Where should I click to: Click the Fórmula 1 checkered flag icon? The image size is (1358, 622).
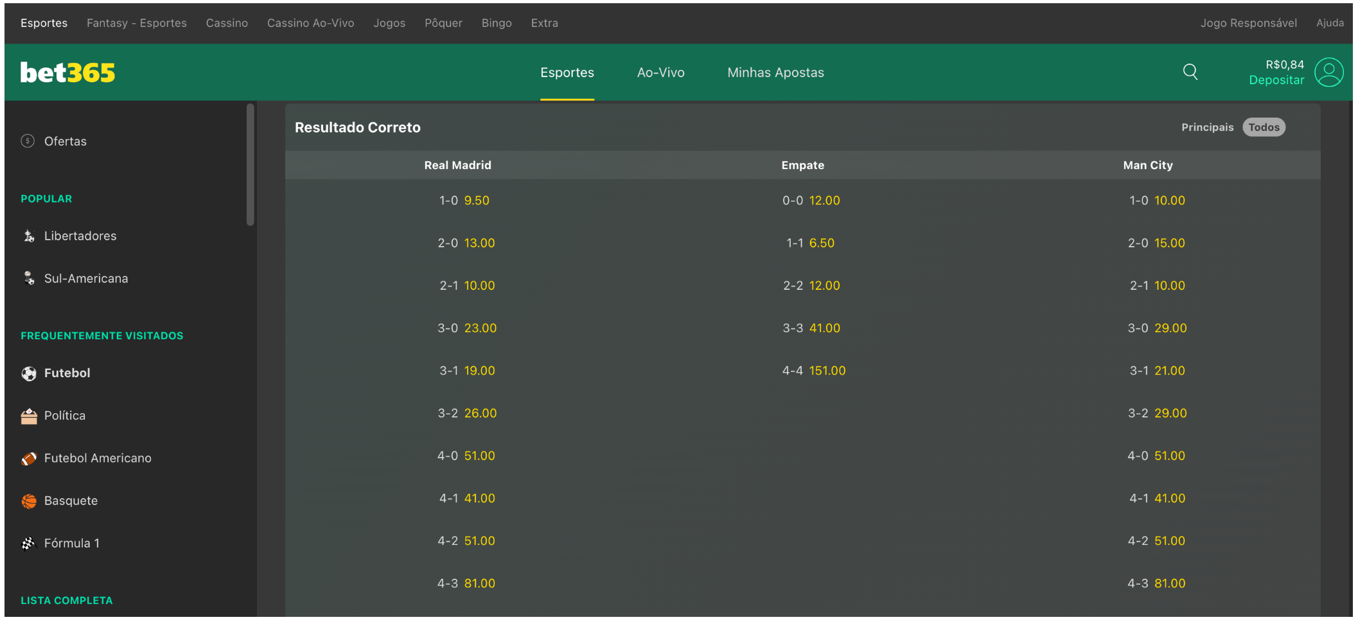click(29, 544)
